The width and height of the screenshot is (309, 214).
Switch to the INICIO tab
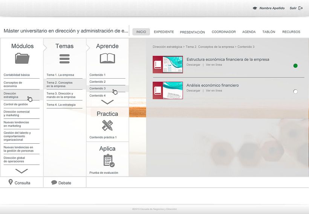pos(141,32)
